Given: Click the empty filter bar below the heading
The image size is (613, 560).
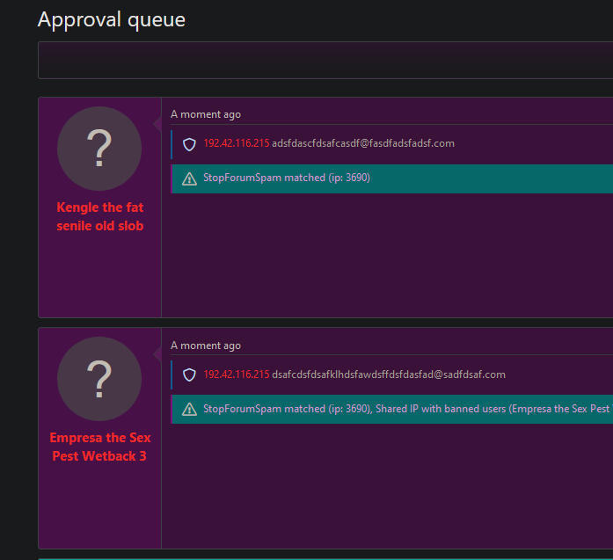Looking at the screenshot, I should 325,61.
